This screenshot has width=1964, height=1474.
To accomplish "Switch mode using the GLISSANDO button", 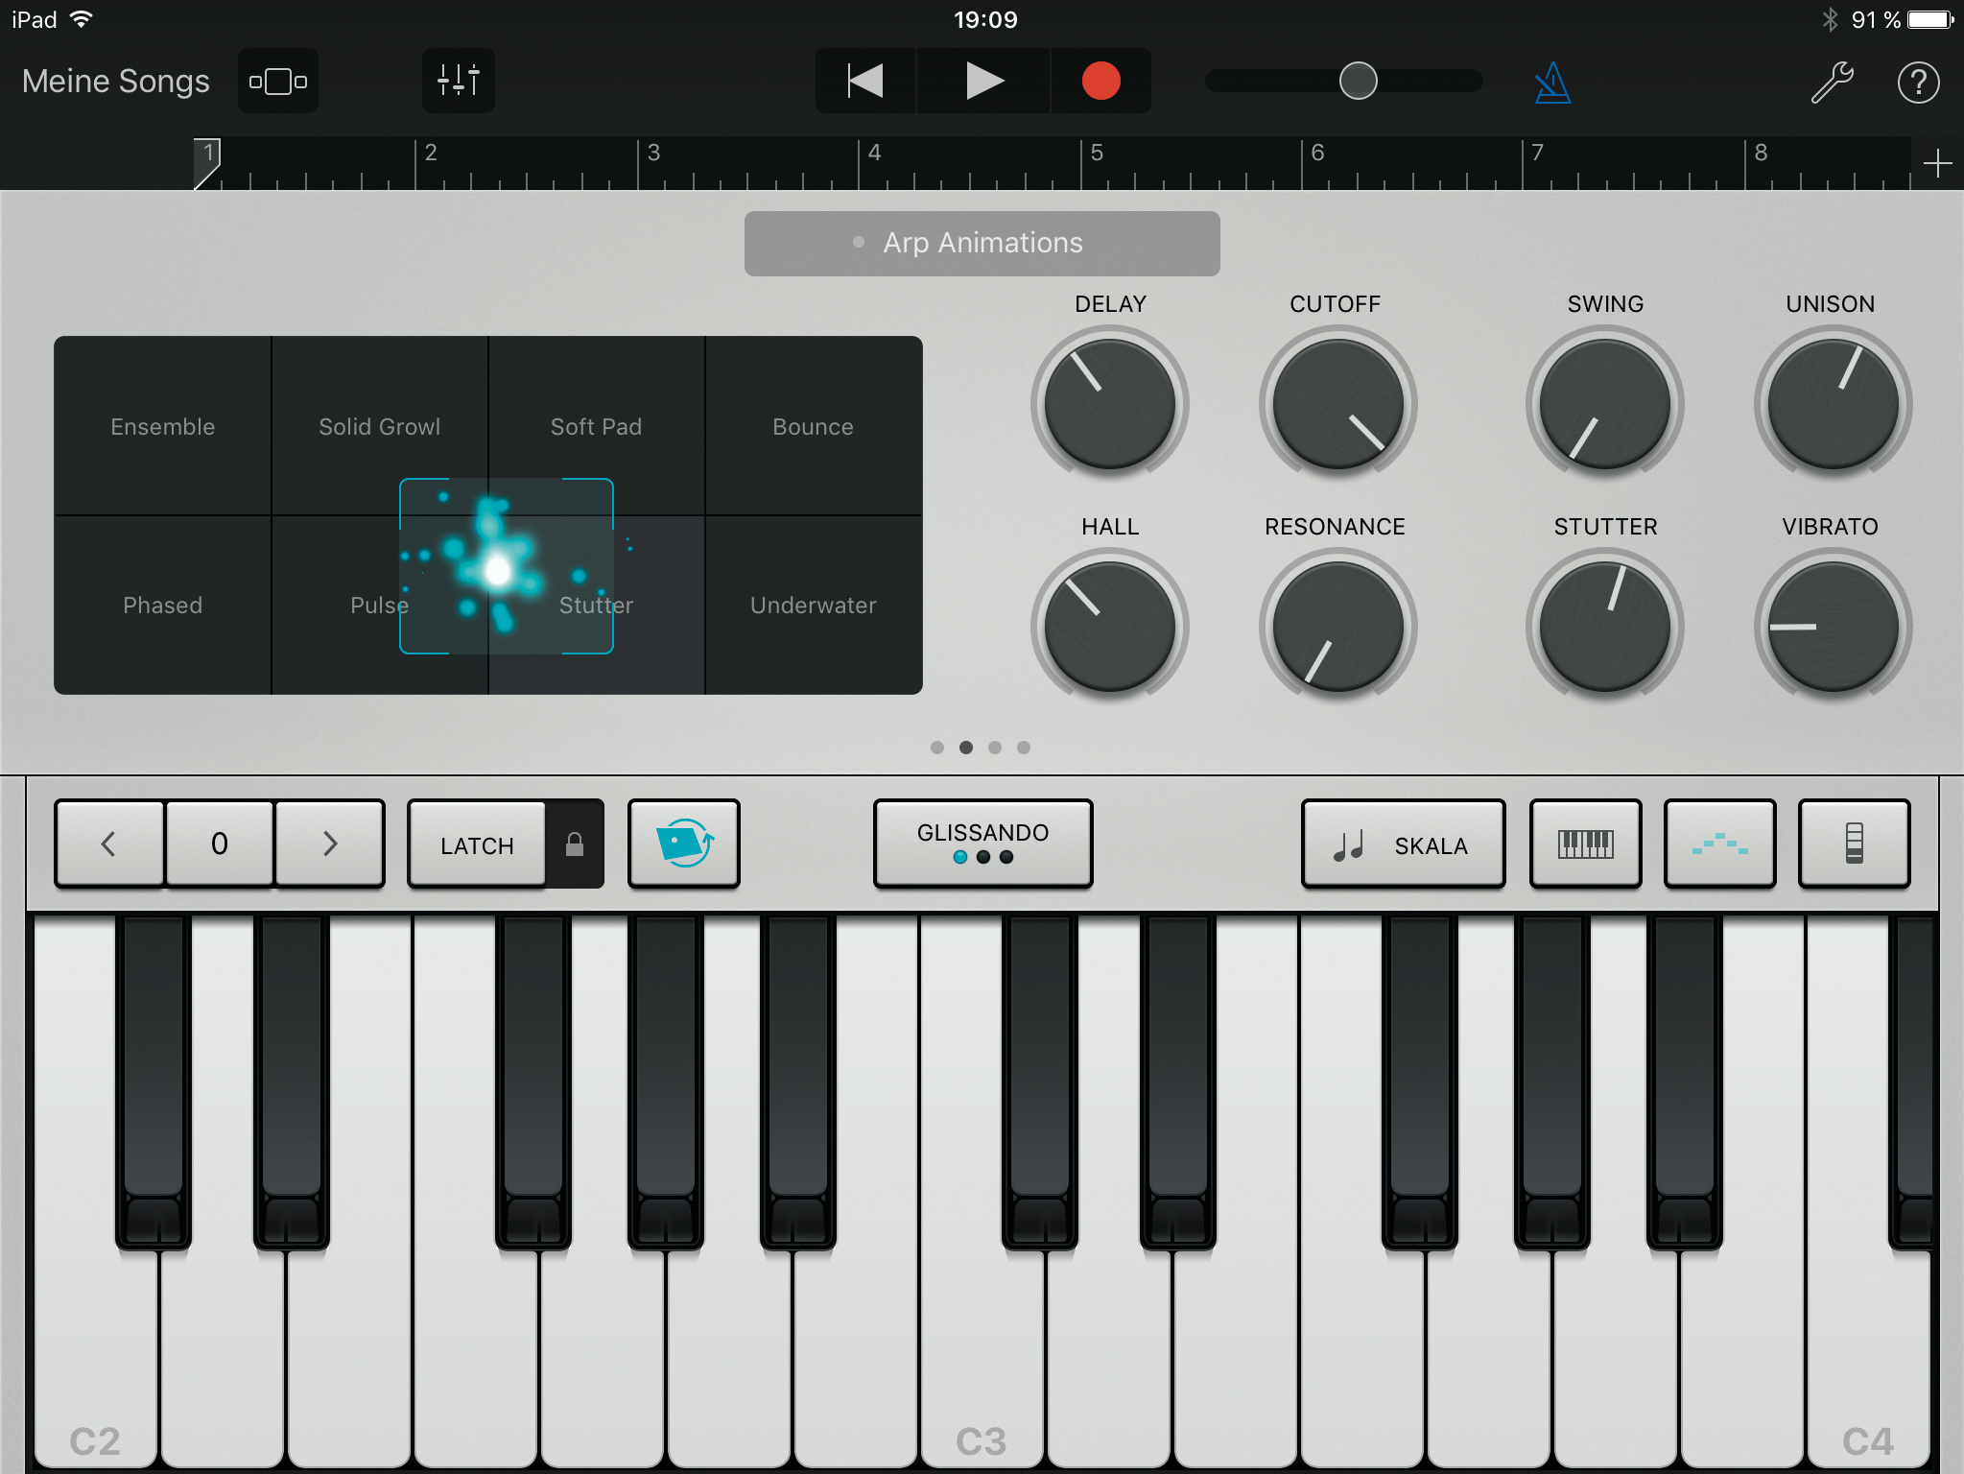I will pos(982,843).
